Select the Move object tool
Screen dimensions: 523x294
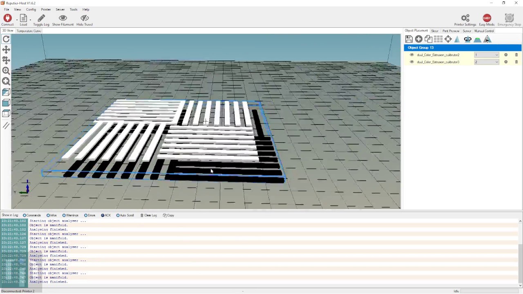click(x=6, y=60)
